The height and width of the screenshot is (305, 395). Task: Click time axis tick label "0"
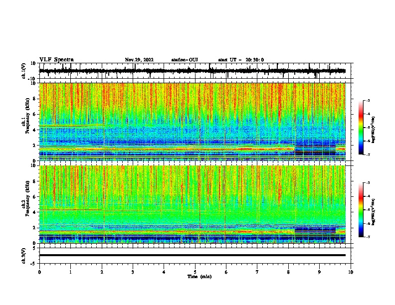click(39, 272)
